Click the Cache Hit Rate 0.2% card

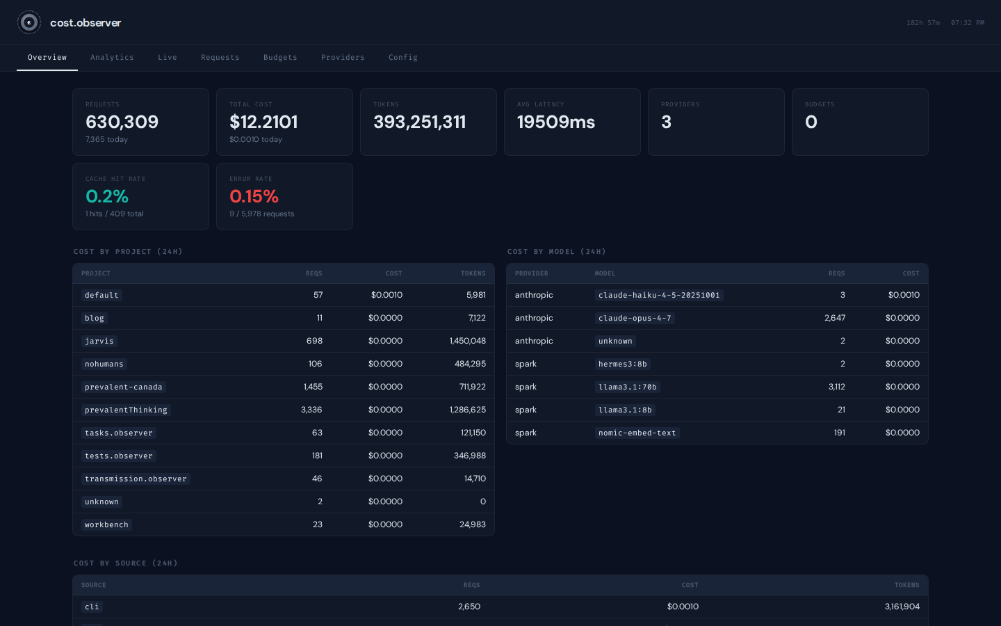pos(140,196)
